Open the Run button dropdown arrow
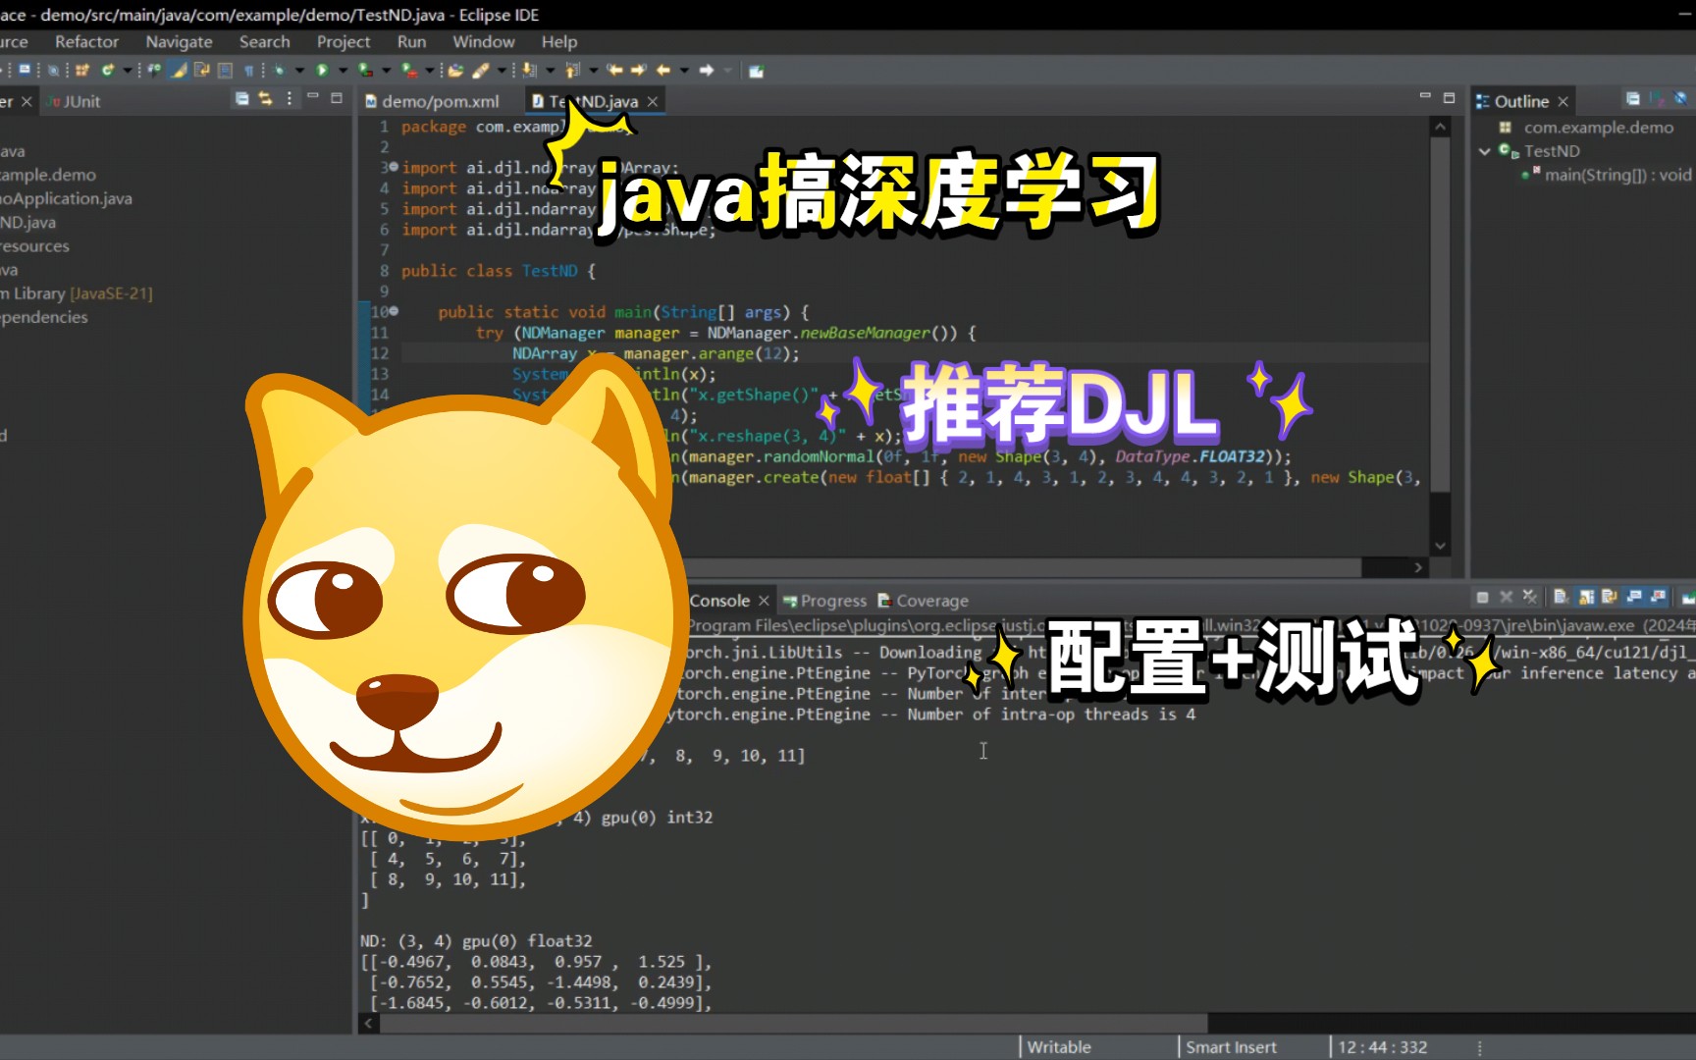The height and width of the screenshot is (1060, 1696). [x=343, y=70]
